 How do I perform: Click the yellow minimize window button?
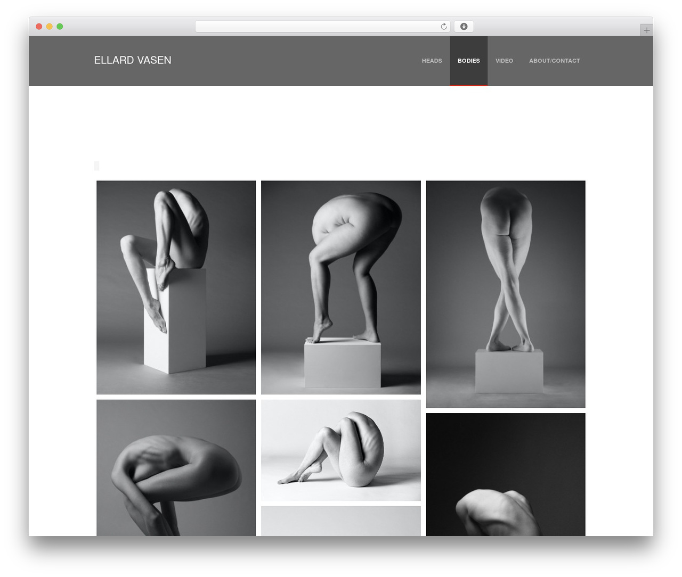[50, 27]
